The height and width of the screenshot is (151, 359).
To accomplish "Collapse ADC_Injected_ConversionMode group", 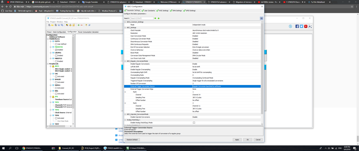I will pos(125,114).
